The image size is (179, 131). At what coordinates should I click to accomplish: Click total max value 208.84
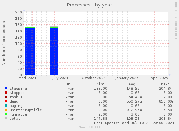coord(165,119)
